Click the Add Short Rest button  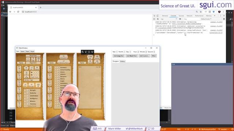[x=132, y=56]
